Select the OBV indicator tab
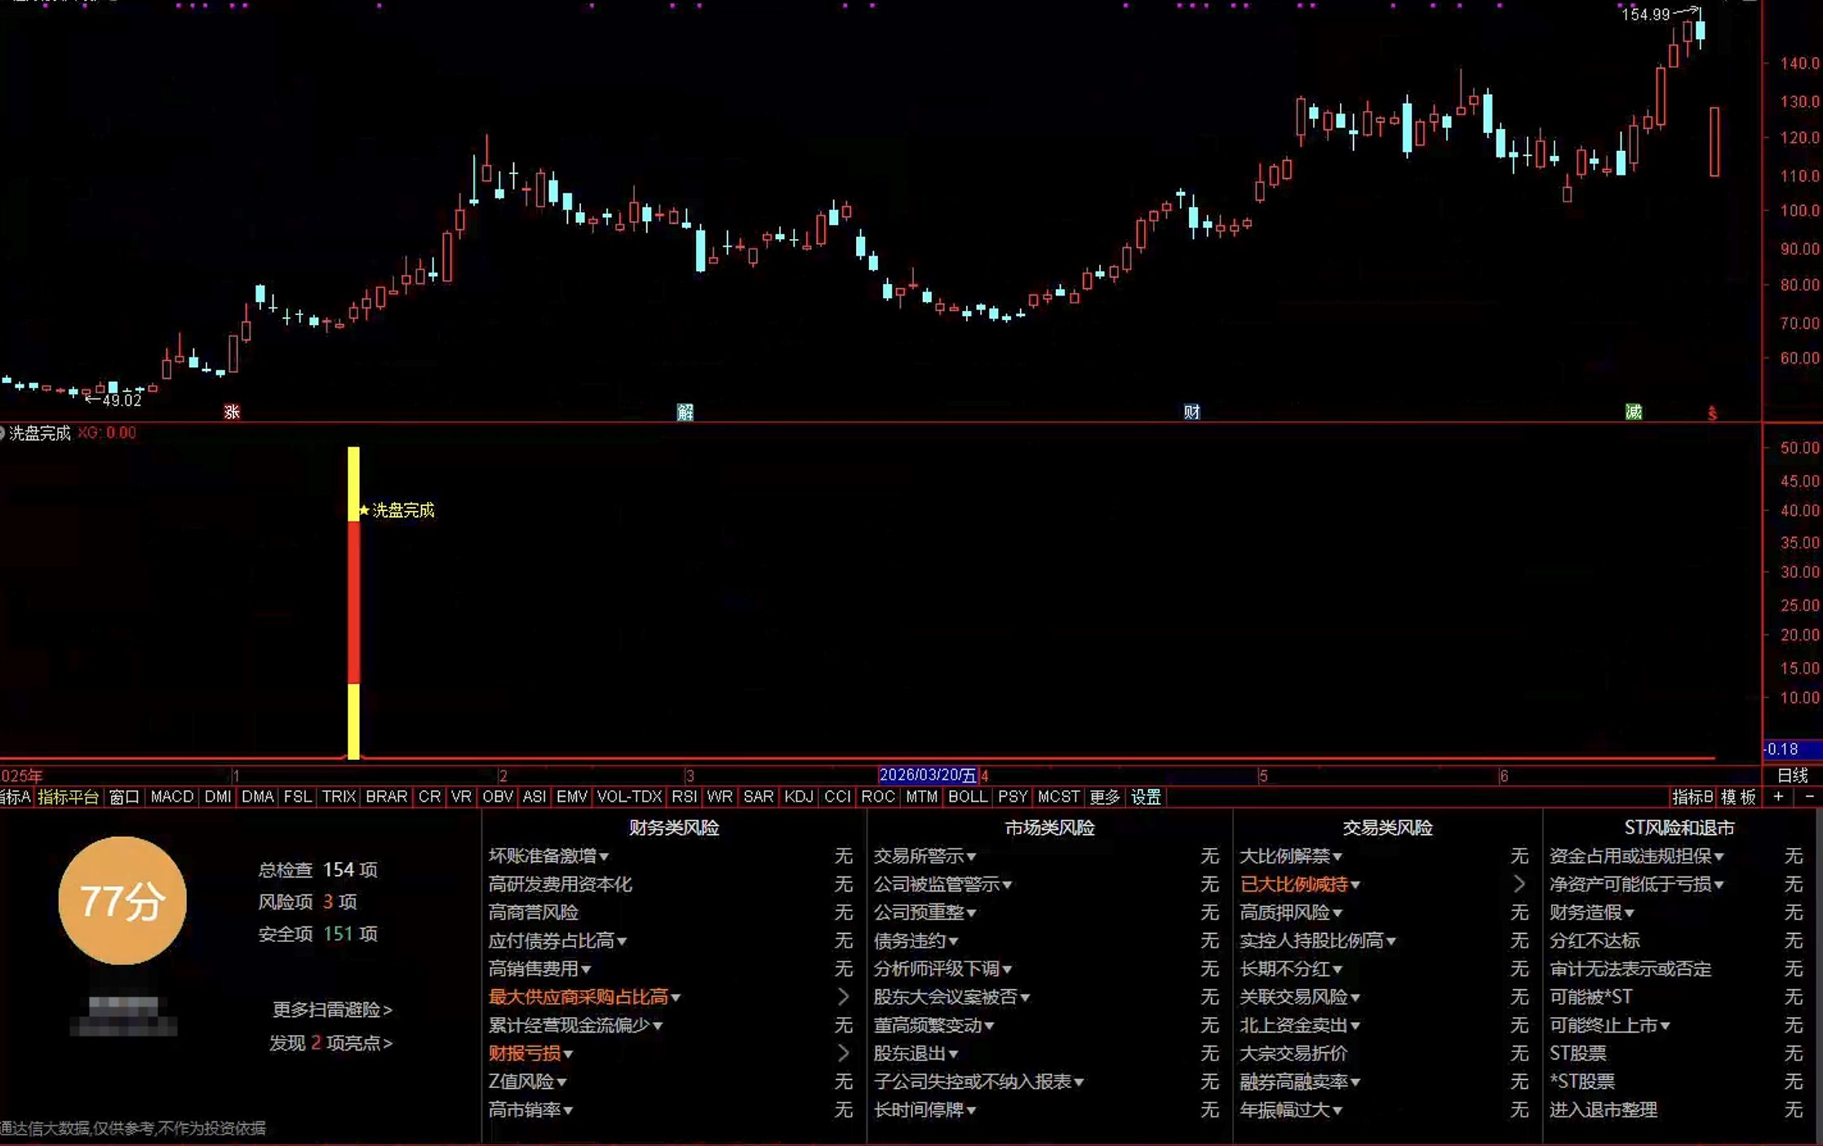Screen dimensions: 1823x1146 [498, 797]
